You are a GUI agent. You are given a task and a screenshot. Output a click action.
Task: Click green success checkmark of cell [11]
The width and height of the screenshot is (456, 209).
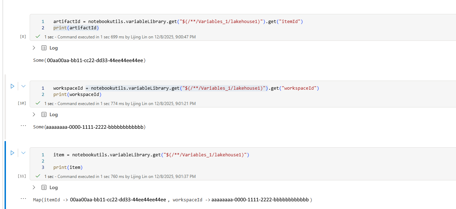point(38,176)
